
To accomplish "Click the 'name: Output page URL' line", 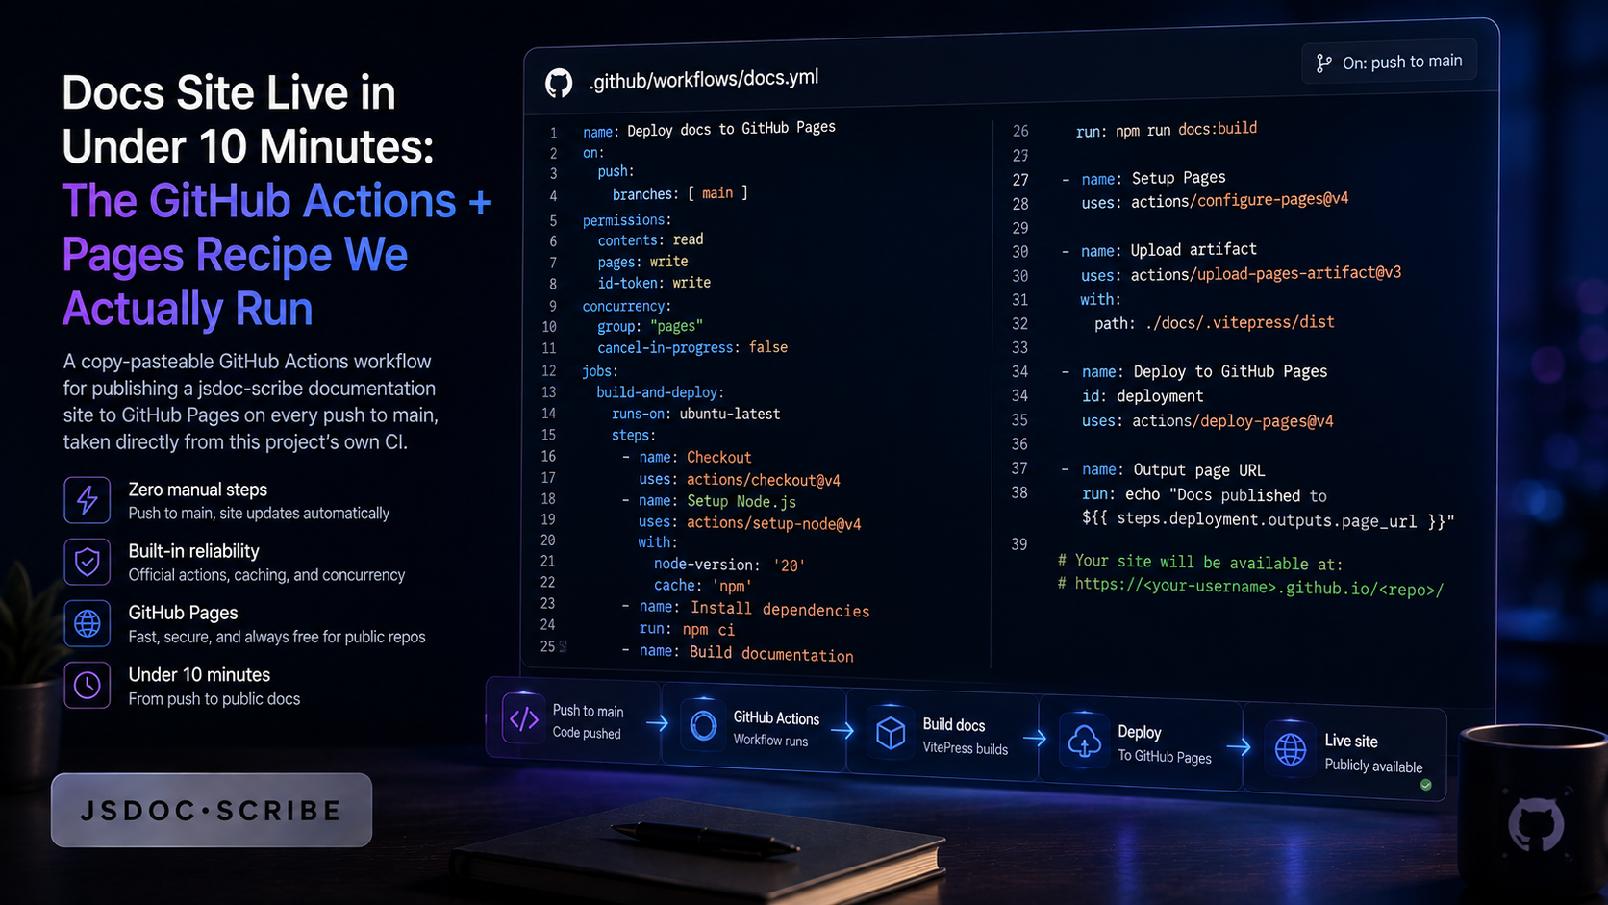I will tap(1173, 469).
